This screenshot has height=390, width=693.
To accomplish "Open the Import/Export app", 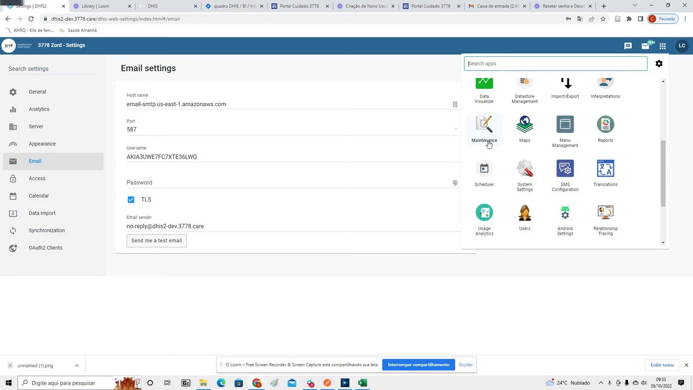I will 565,84.
